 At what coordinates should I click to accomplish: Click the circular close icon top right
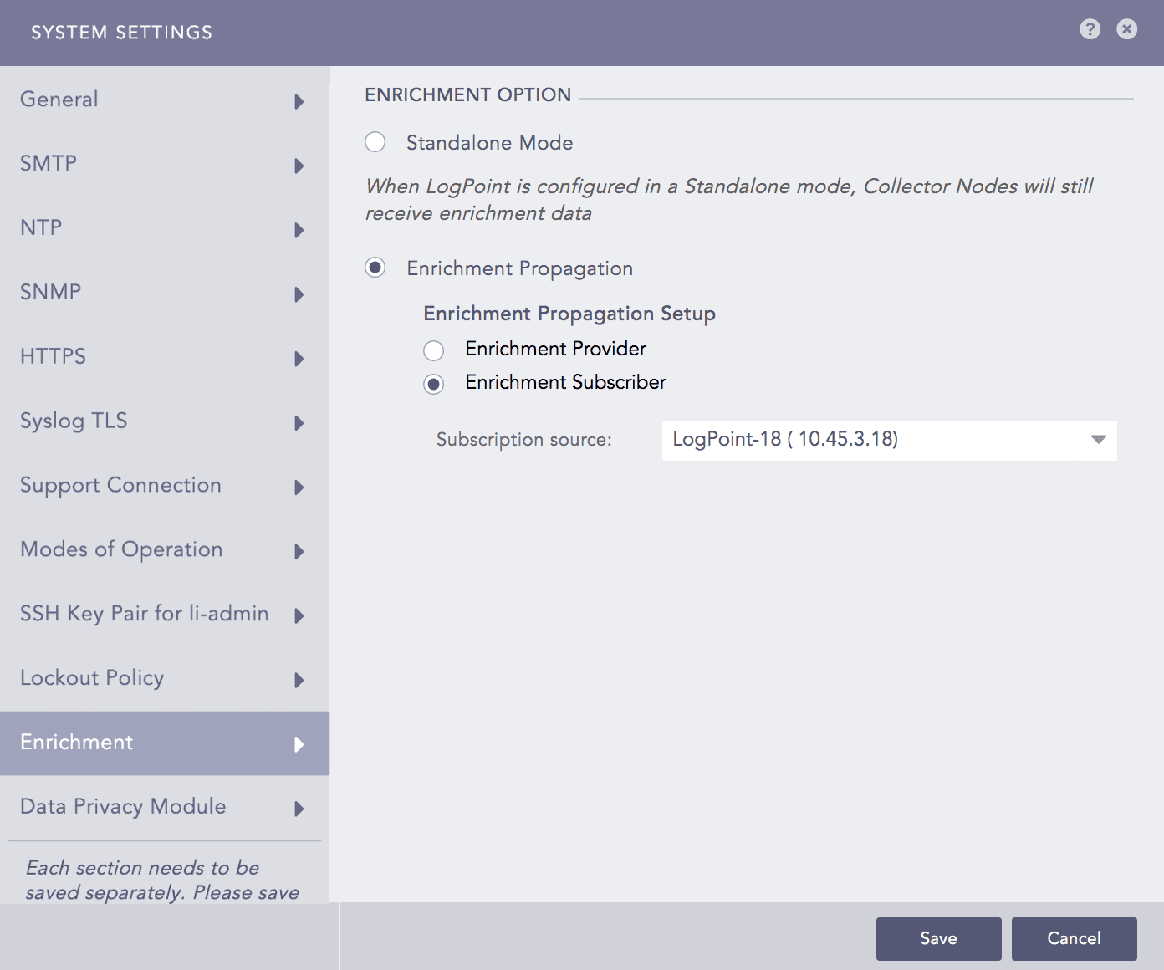[x=1126, y=29]
